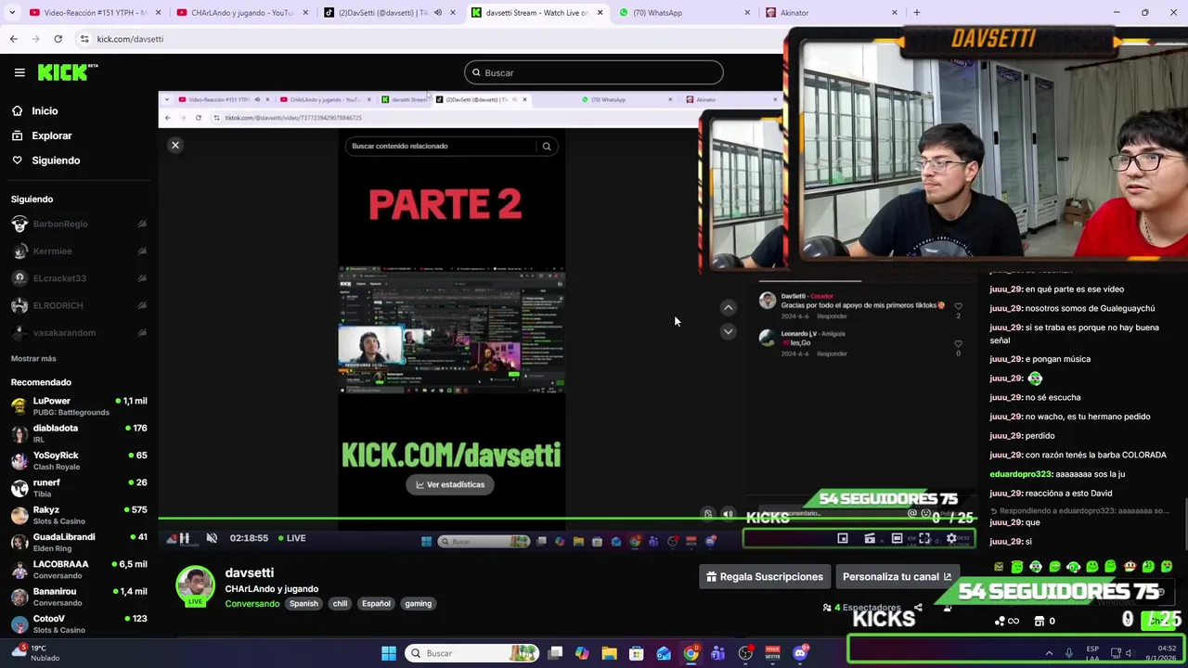Viewport: 1188px width, 668px height.
Task: Select the Spanish tag
Action: click(x=303, y=604)
